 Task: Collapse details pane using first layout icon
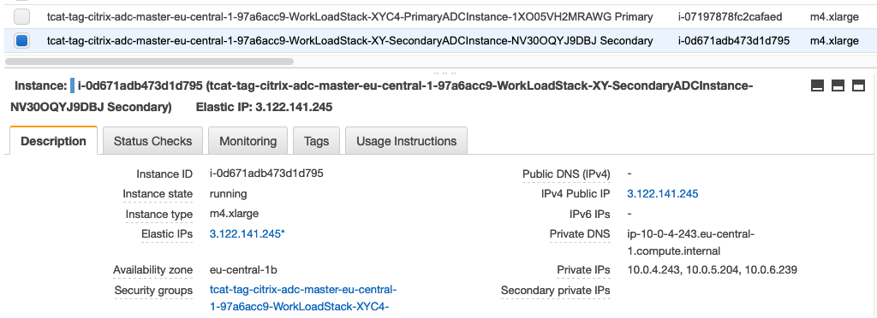(x=818, y=85)
